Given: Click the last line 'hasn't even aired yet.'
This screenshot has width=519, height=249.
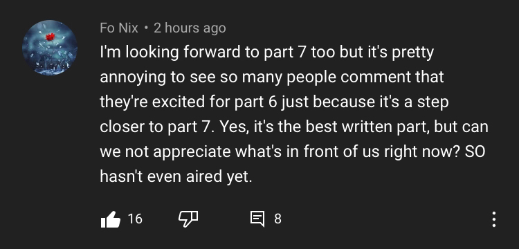Looking at the screenshot, I should 176,176.
